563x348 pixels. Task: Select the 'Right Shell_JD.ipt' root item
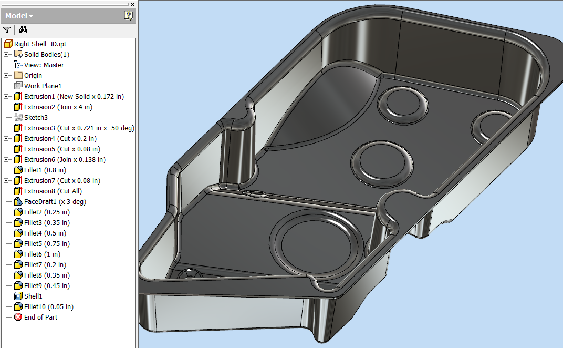(40, 44)
